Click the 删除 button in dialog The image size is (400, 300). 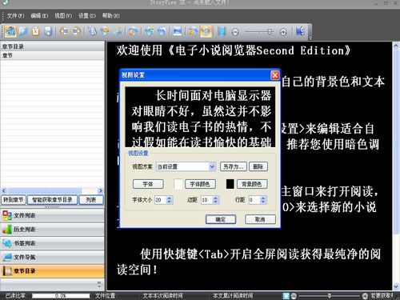[258, 166]
